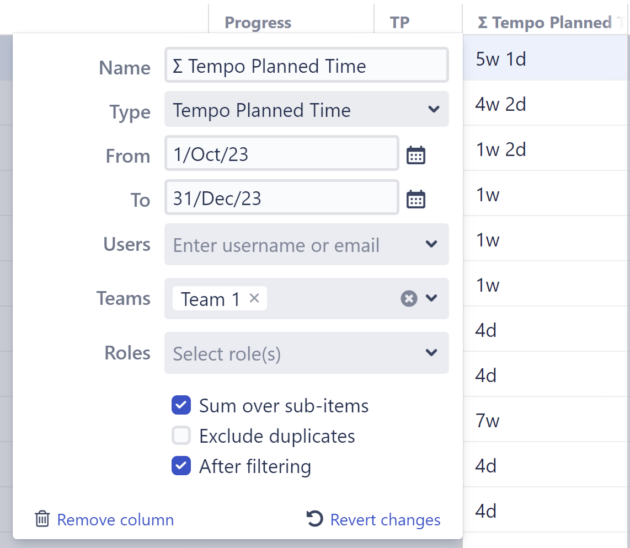Open the calendar picker for the To date
Viewport: 630px width, 548px height.
tap(417, 198)
